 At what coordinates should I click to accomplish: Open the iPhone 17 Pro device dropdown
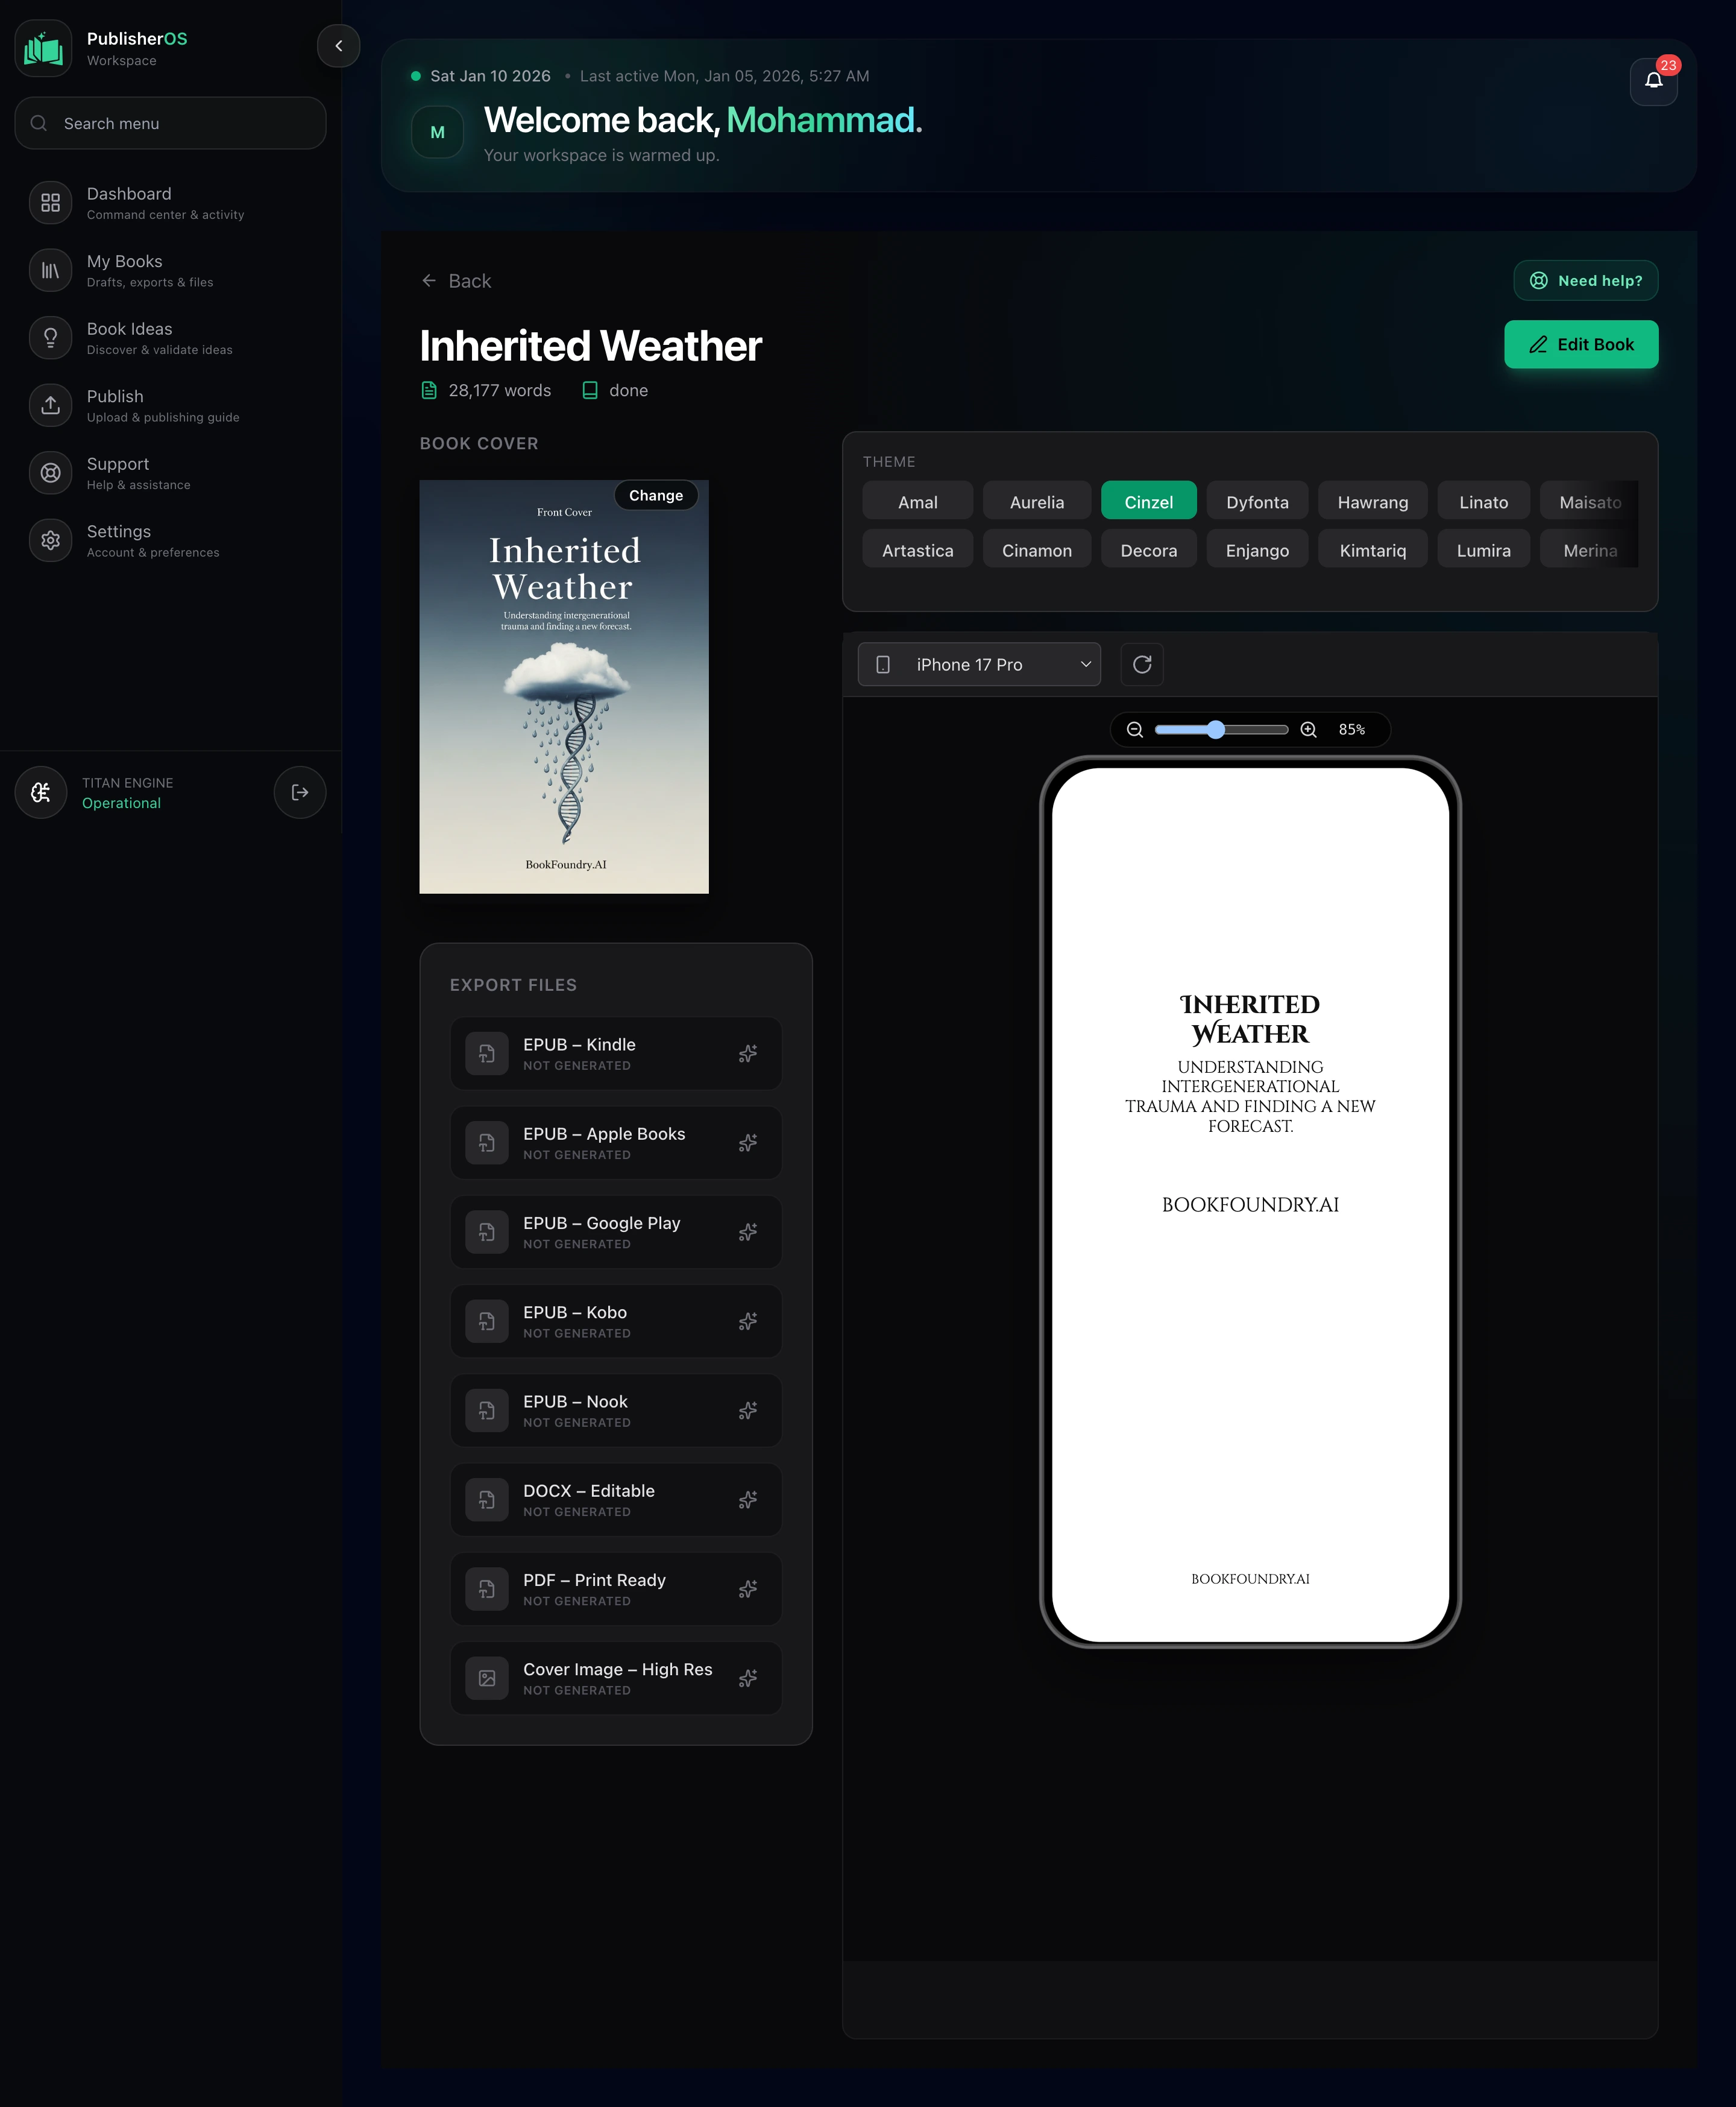point(978,663)
